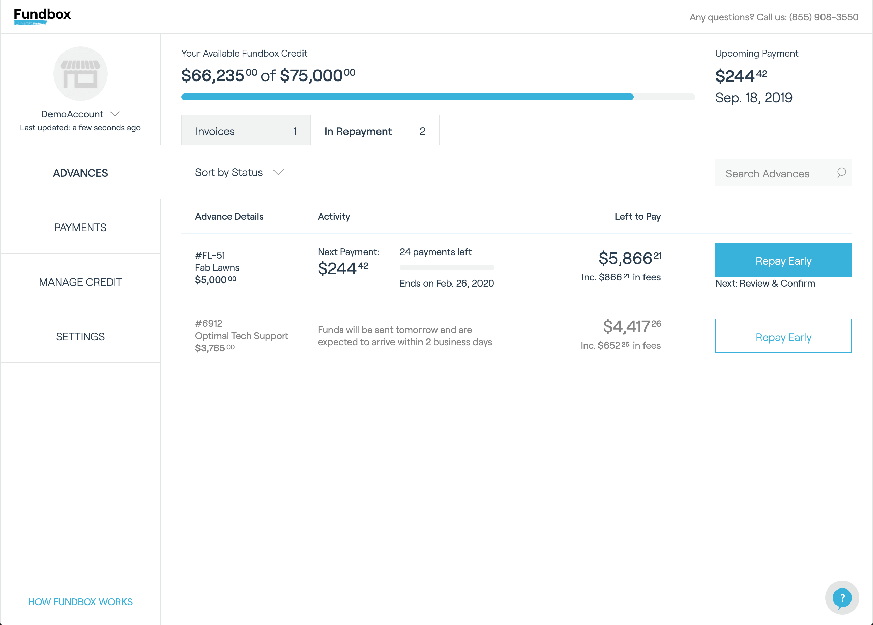The image size is (873, 625).
Task: Open the help chat bubble icon
Action: (842, 598)
